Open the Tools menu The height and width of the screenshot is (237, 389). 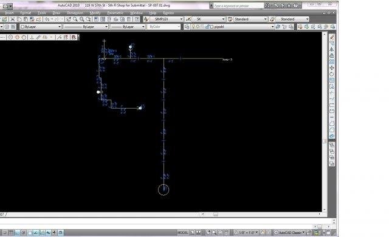pos(42,13)
